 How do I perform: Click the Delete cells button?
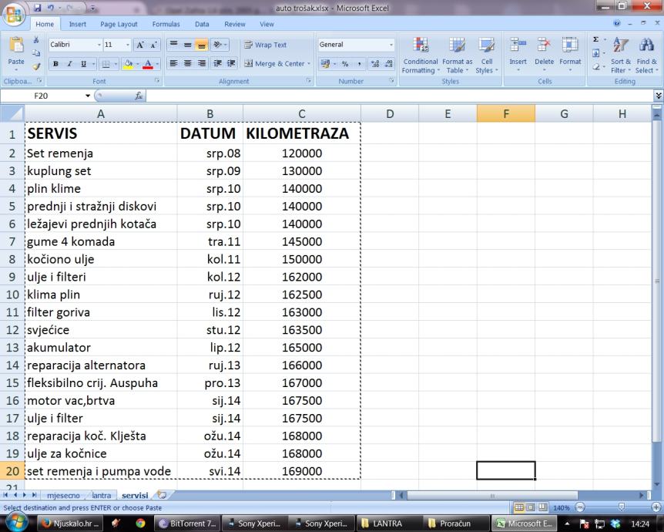[544, 52]
